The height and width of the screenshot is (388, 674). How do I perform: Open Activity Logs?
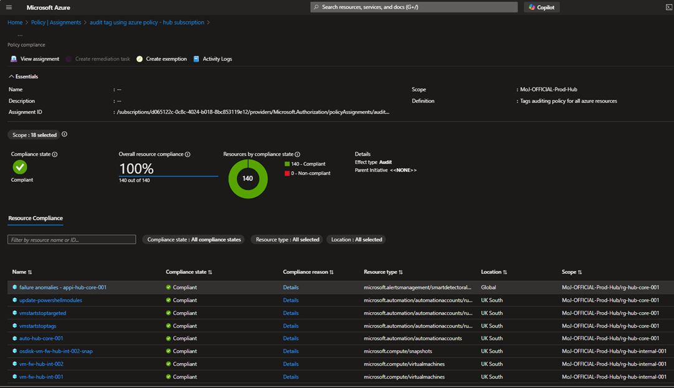[x=213, y=59]
